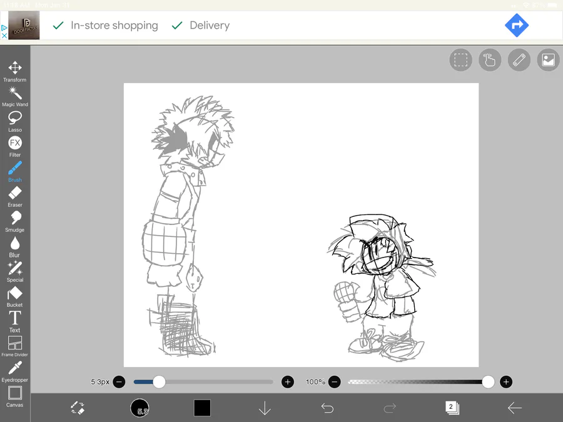Image resolution: width=563 pixels, height=422 pixels.
Task: Close the ad with the X icon
Action: [x=4, y=36]
